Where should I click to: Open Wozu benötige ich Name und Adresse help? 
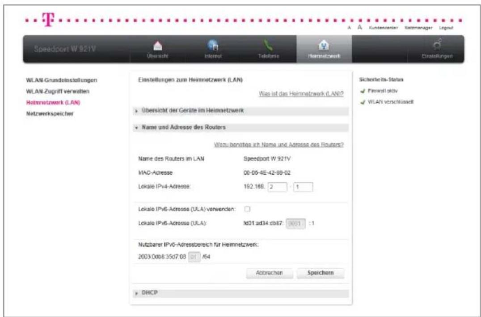click(x=279, y=144)
